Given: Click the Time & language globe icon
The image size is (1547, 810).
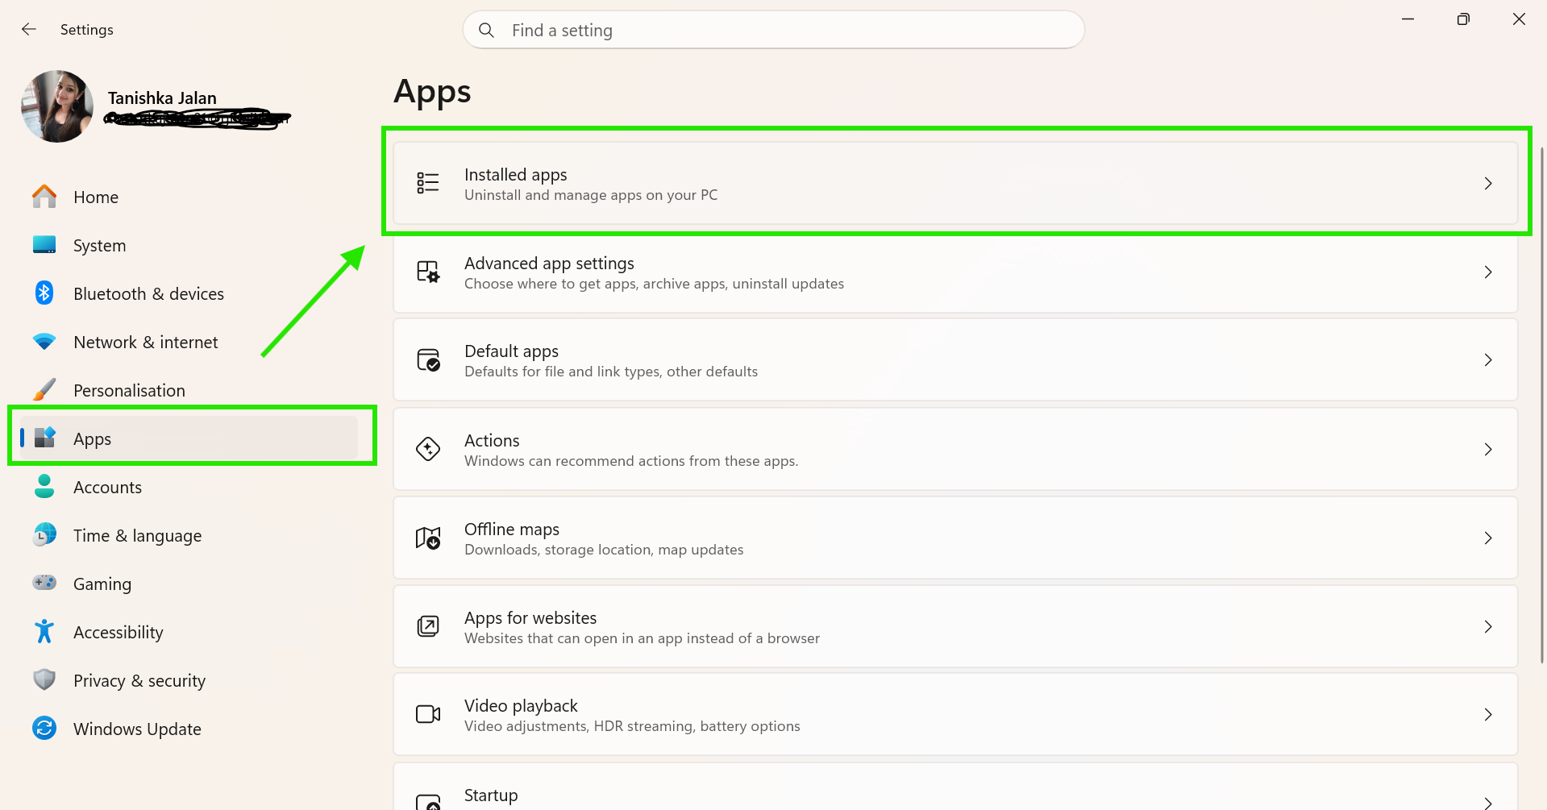Looking at the screenshot, I should coord(44,534).
